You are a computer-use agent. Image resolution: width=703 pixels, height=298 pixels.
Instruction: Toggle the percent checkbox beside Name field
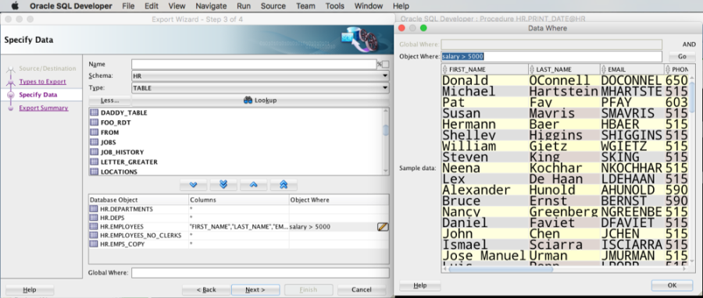[385, 65]
